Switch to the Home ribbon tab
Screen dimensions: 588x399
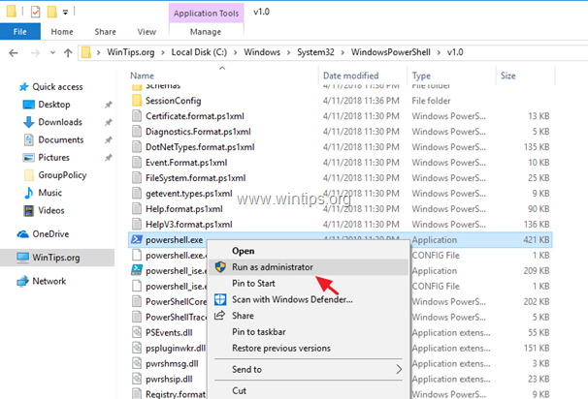[x=62, y=32]
